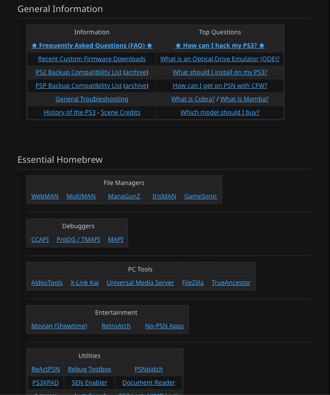Open archive link in the PSP Backup row
Viewport: 330px width, 395px height.
[136, 86]
